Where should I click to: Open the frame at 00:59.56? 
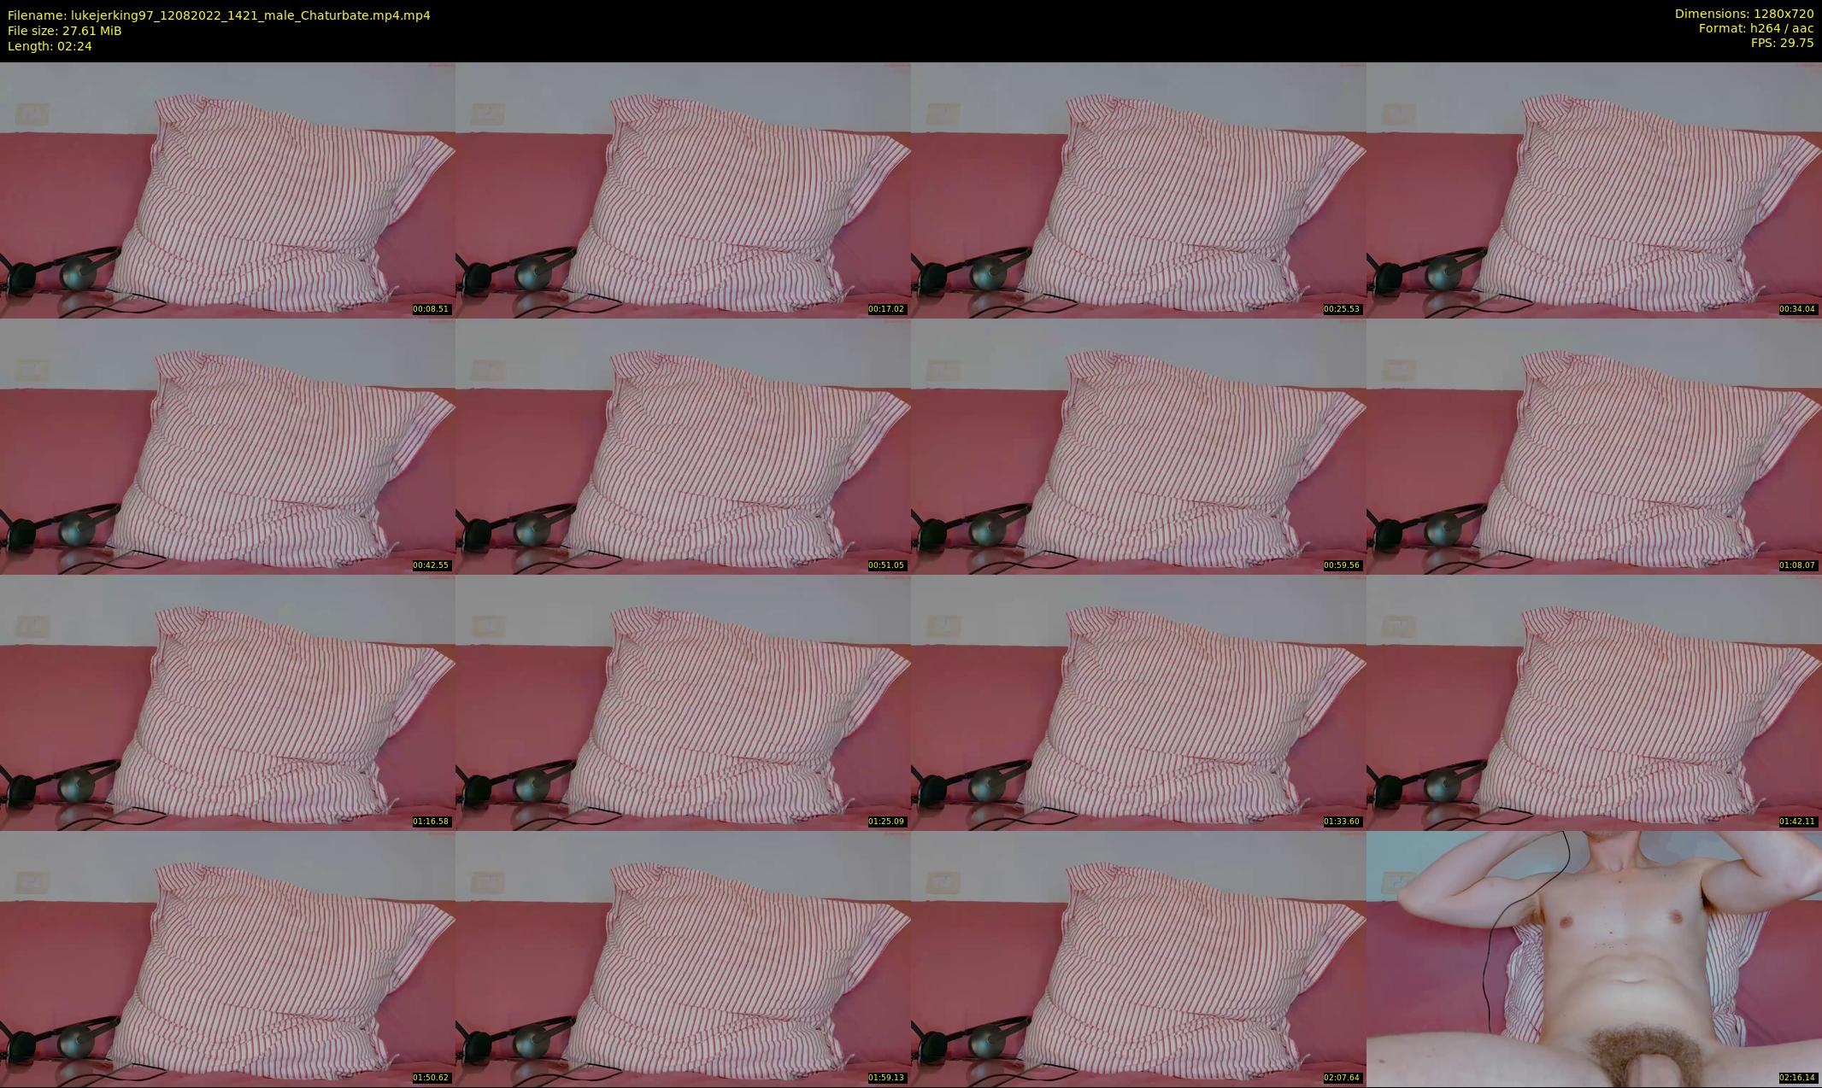tap(1138, 446)
